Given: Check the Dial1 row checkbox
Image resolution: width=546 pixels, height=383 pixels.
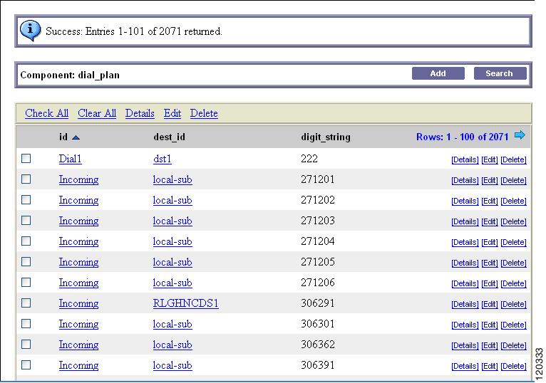Looking at the screenshot, I should (26, 159).
